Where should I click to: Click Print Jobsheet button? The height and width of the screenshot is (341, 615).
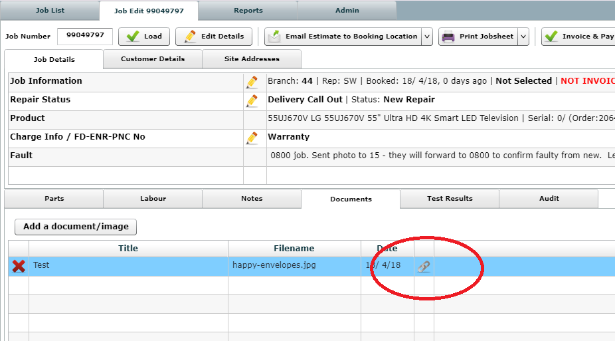pyautogui.click(x=478, y=37)
